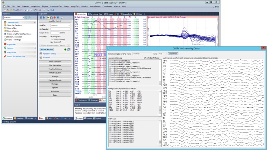Click the Colors button

point(55,95)
